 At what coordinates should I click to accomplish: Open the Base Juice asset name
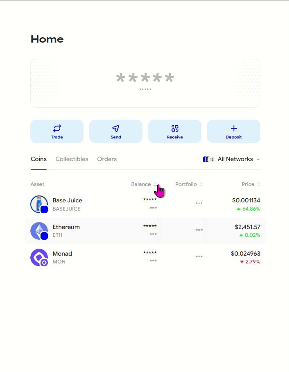(x=67, y=200)
